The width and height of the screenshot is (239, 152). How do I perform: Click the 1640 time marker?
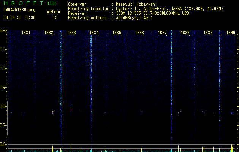(231, 33)
